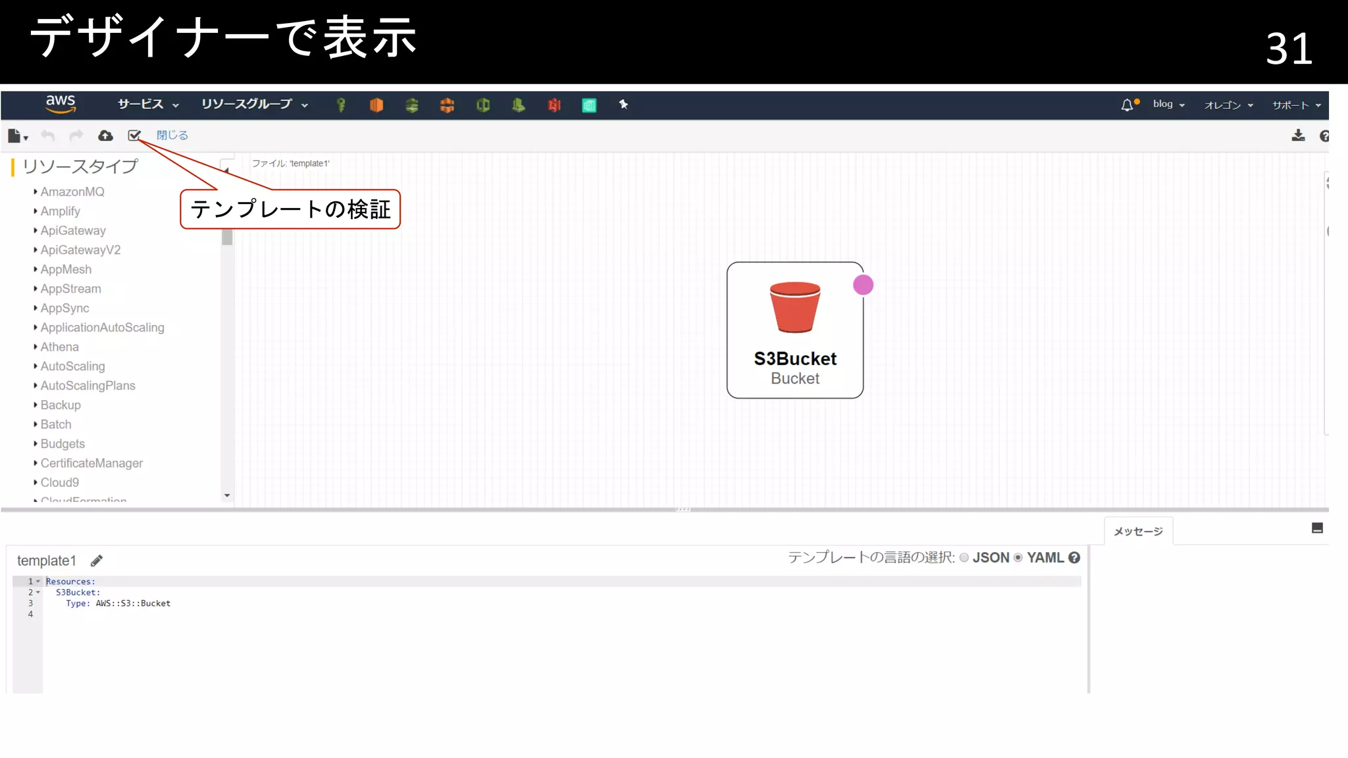The height and width of the screenshot is (758, 1348).
Task: Click the resource list scrollbar thumb
Action: (x=227, y=237)
